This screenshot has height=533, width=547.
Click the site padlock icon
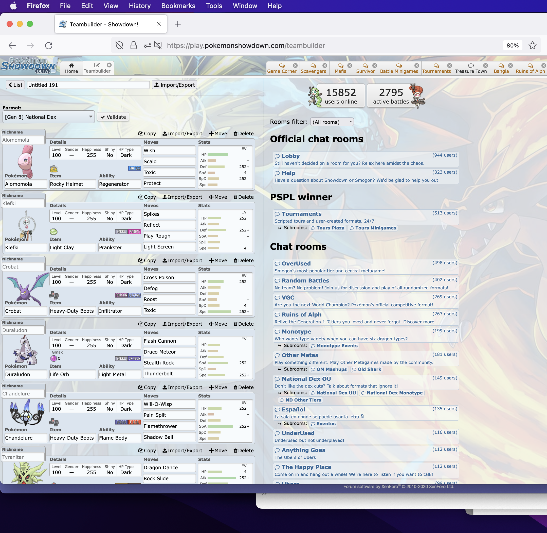[x=134, y=45]
